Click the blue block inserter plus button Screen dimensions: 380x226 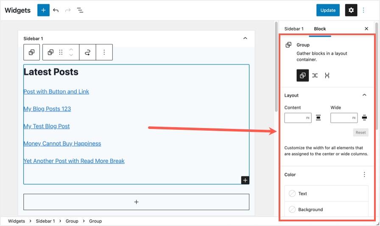point(43,10)
